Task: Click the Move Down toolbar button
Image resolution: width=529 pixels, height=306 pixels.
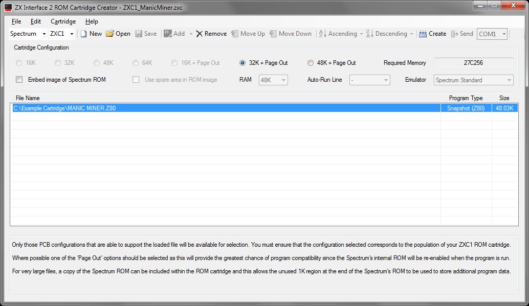Action: point(291,34)
